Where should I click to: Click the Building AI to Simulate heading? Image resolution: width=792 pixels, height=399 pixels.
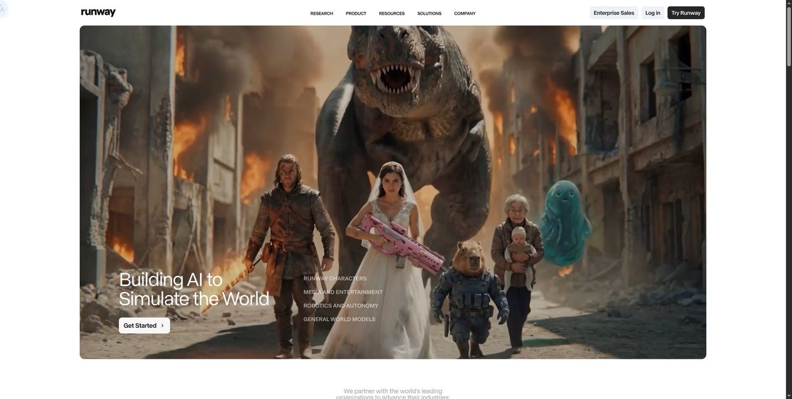pos(194,289)
